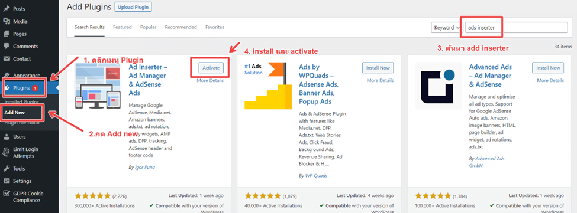The image size is (577, 213).
Task: Open author link Advanced Ads GmbH
Action: tap(487, 162)
